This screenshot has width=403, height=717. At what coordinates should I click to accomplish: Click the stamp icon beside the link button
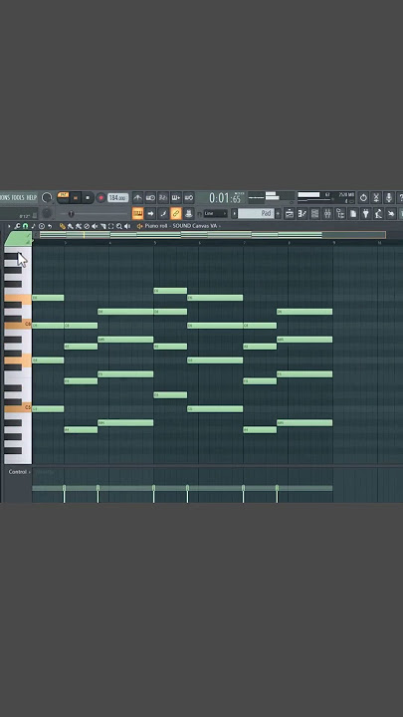tap(189, 213)
